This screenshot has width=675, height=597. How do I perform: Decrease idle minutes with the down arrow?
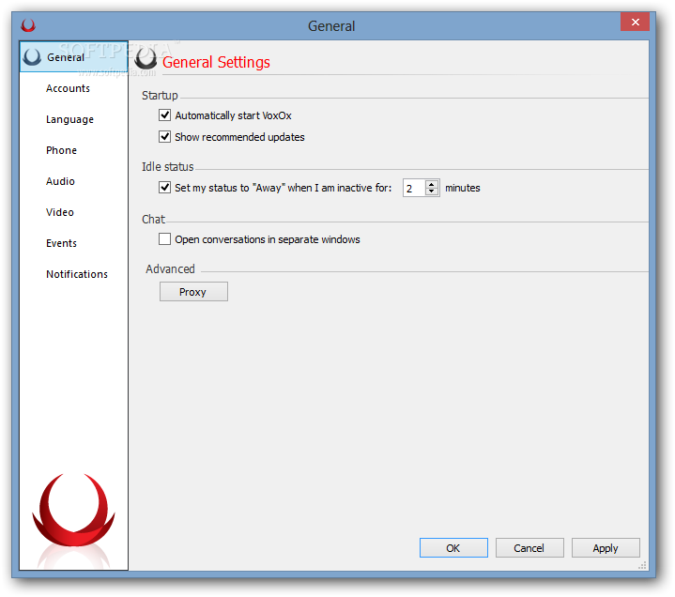click(431, 191)
